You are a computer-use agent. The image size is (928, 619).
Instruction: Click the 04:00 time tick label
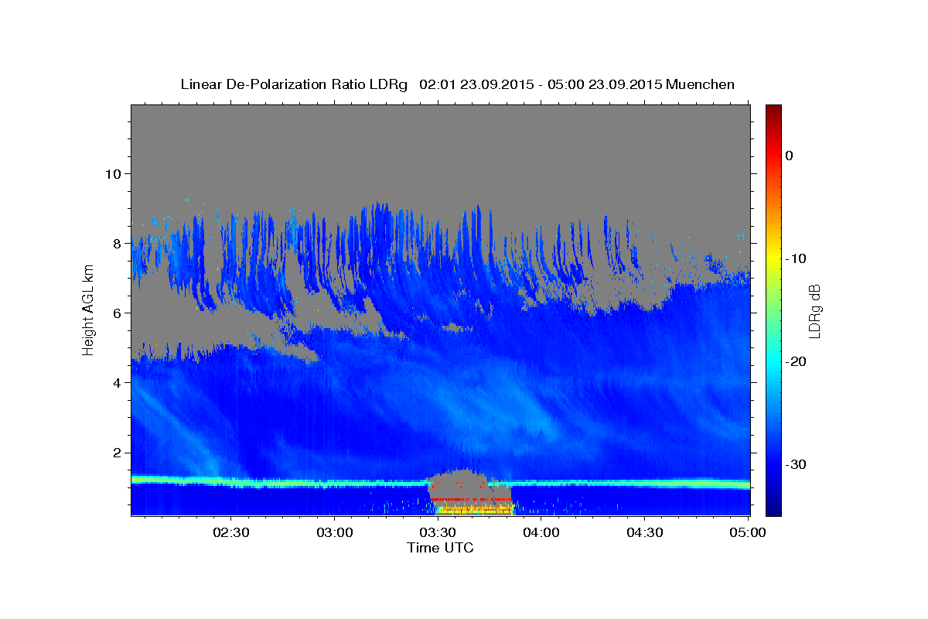pyautogui.click(x=541, y=532)
